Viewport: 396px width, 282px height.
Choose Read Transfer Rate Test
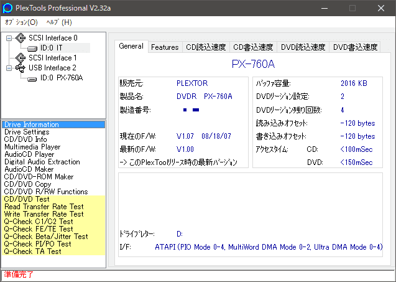pos(44,207)
